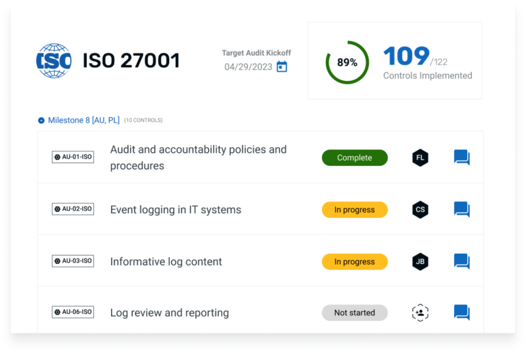
Task: Click the 109 controls implemented count
Action: point(406,56)
